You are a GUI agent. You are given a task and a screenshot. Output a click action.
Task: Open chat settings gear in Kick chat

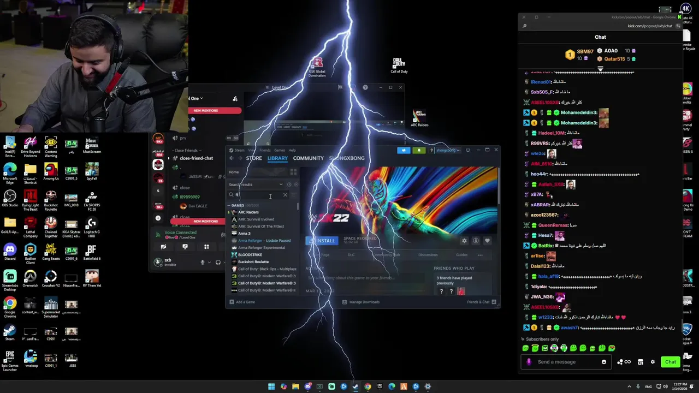tap(652, 362)
